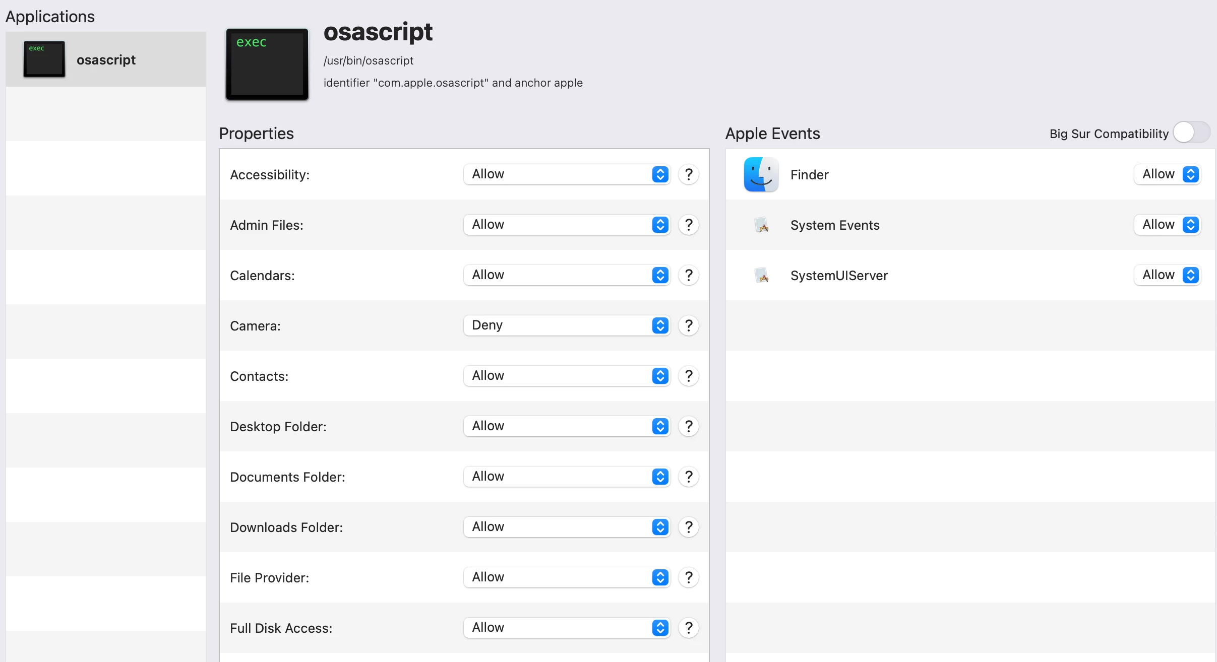Click the Full Disk Access: label

[x=281, y=628]
